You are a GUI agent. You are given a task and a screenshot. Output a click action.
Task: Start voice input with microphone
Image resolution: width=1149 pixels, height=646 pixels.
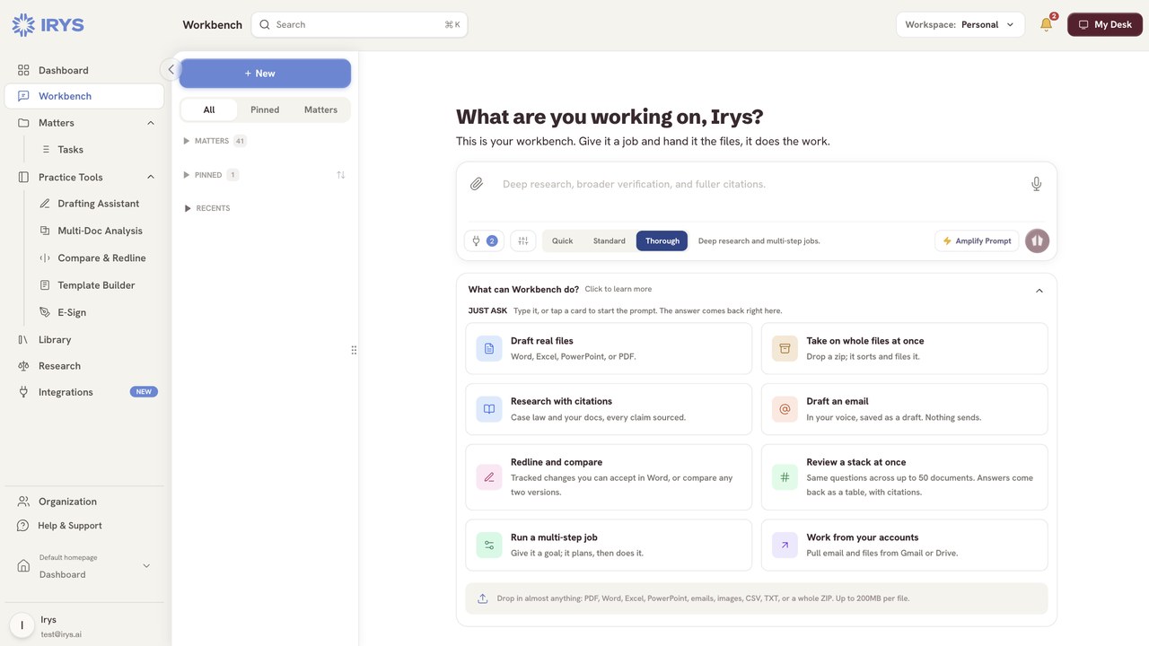(1036, 184)
